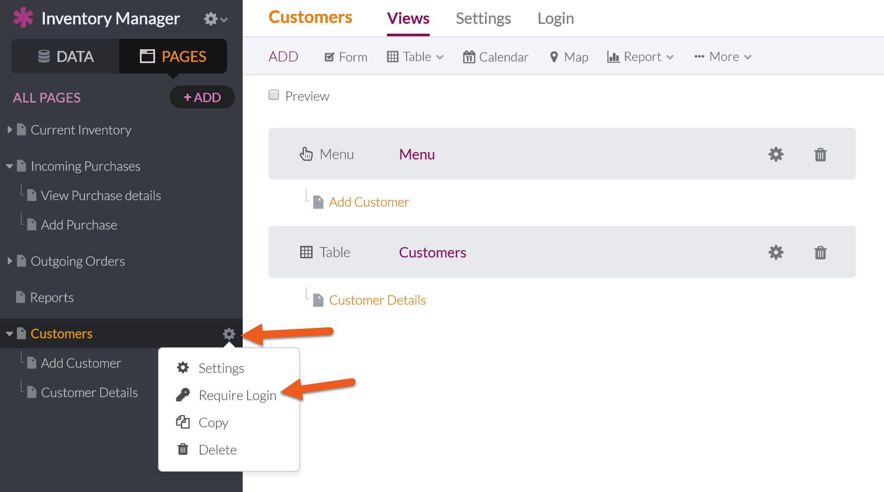The image size is (884, 492).
Task: Click the page icon beside Customer Details link
Action: coord(318,300)
